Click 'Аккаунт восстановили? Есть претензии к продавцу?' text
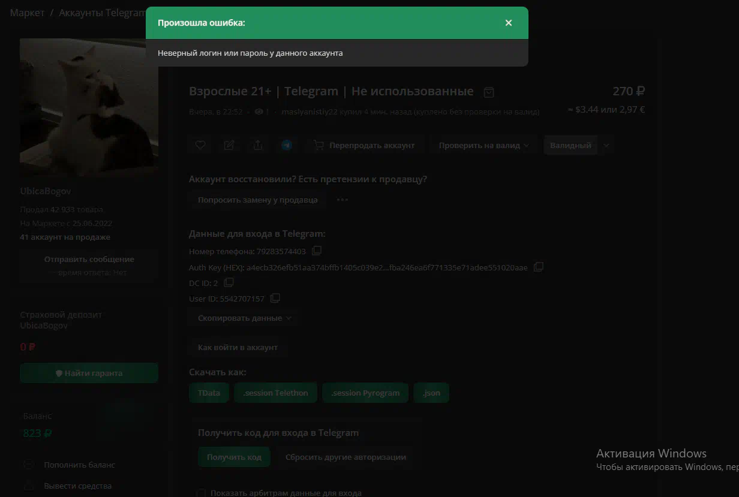Viewport: 739px width, 497px height. 308,179
